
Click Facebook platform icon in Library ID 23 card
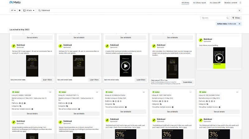tap(207, 101)
